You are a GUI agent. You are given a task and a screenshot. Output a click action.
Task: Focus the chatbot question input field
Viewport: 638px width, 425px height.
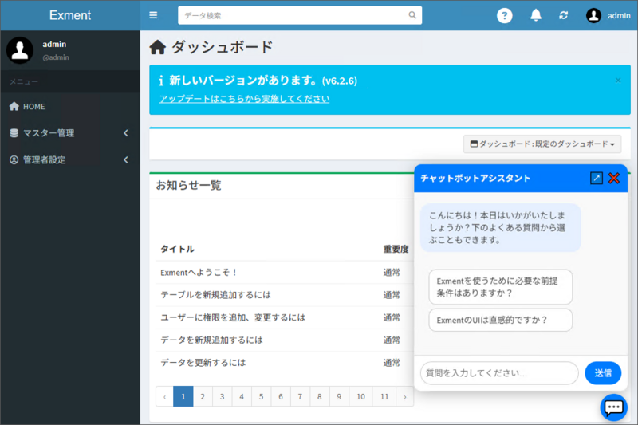(499, 373)
